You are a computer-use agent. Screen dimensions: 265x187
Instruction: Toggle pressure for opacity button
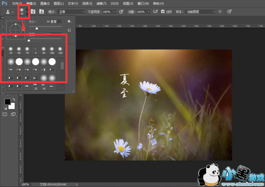[121, 12]
